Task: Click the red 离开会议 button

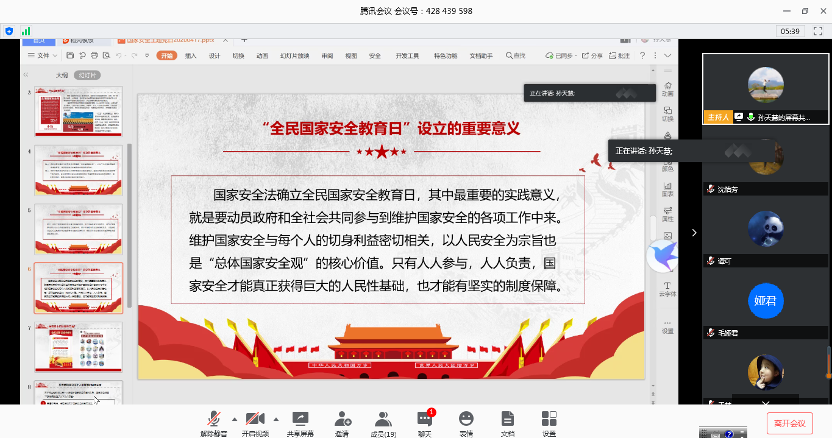Action: pyautogui.click(x=789, y=423)
